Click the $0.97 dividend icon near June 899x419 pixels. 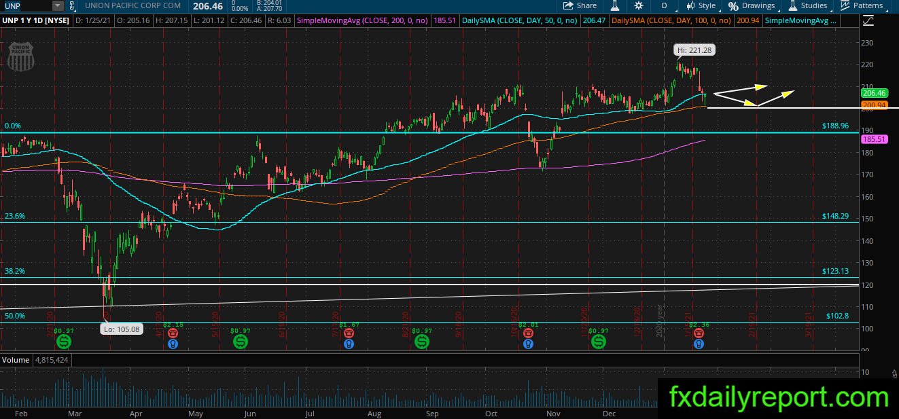pyautogui.click(x=241, y=342)
